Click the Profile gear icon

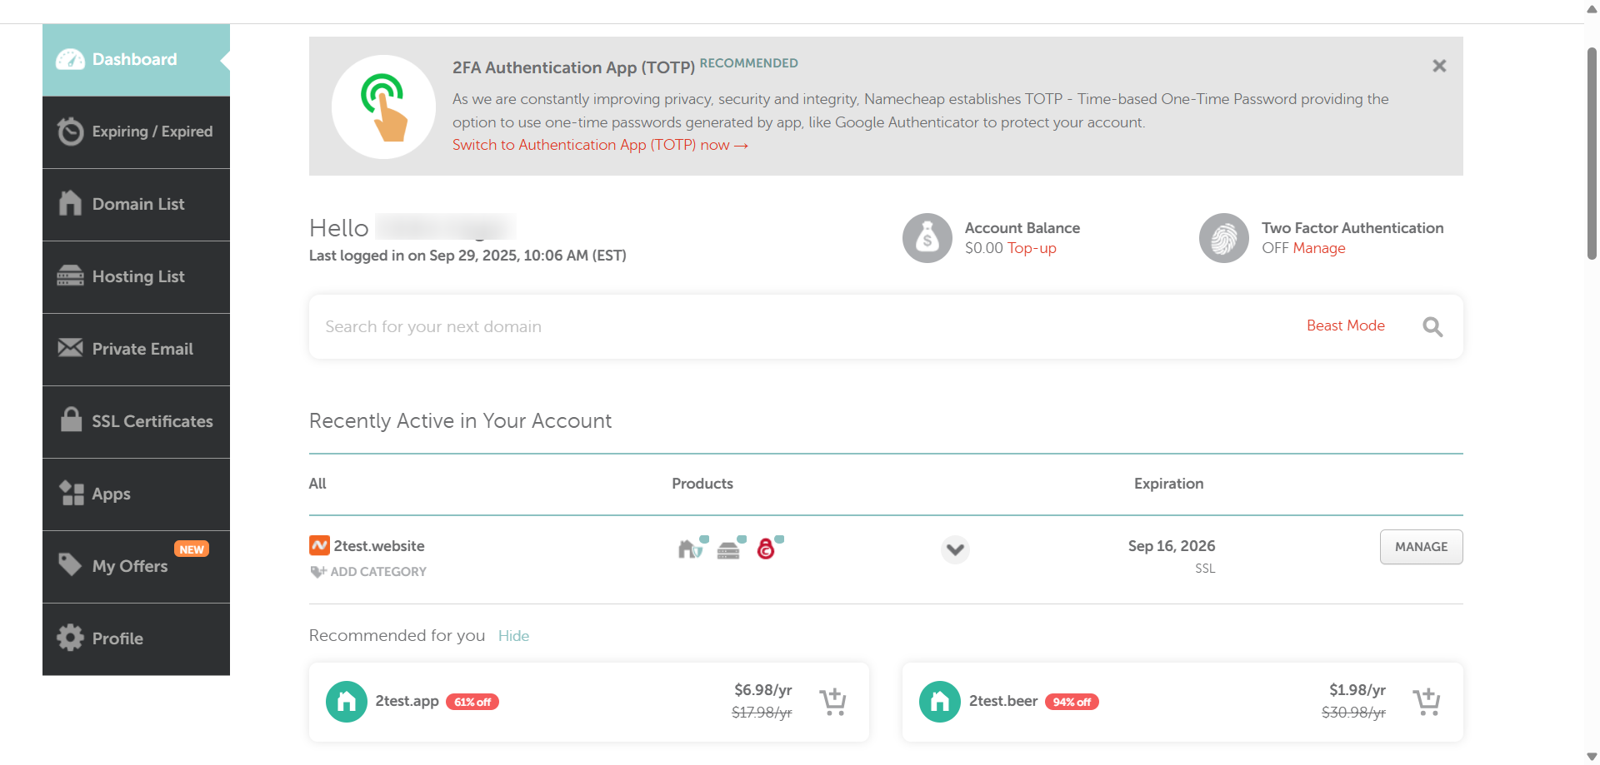70,638
